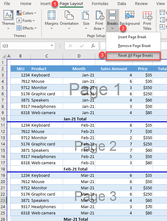Image resolution: width=167 pixels, height=221 pixels.
Task: Expand the Size dropdown arrow
Action: pyautogui.click(x=86, y=29)
